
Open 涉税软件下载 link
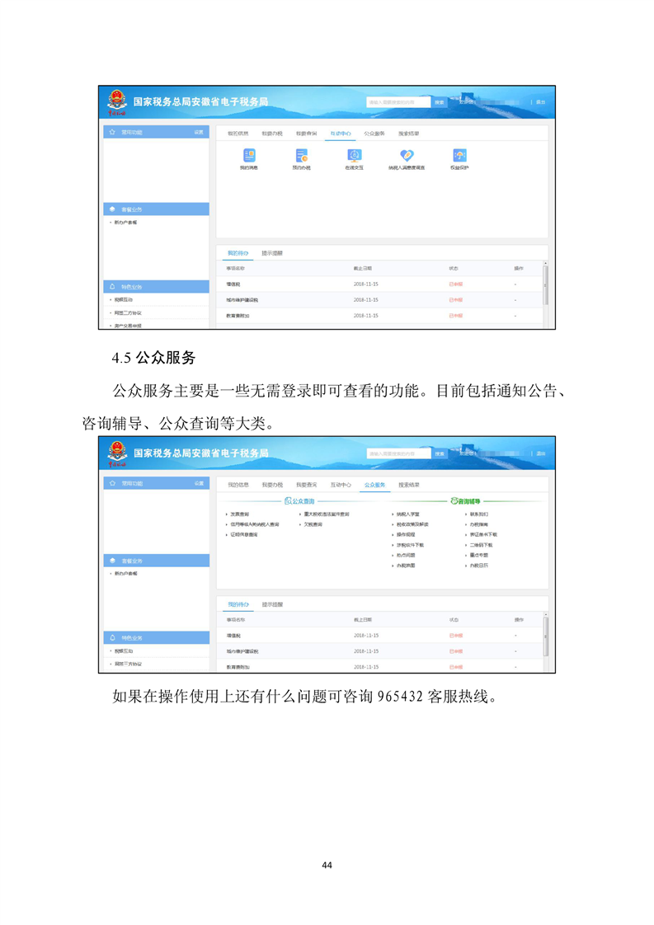410,545
